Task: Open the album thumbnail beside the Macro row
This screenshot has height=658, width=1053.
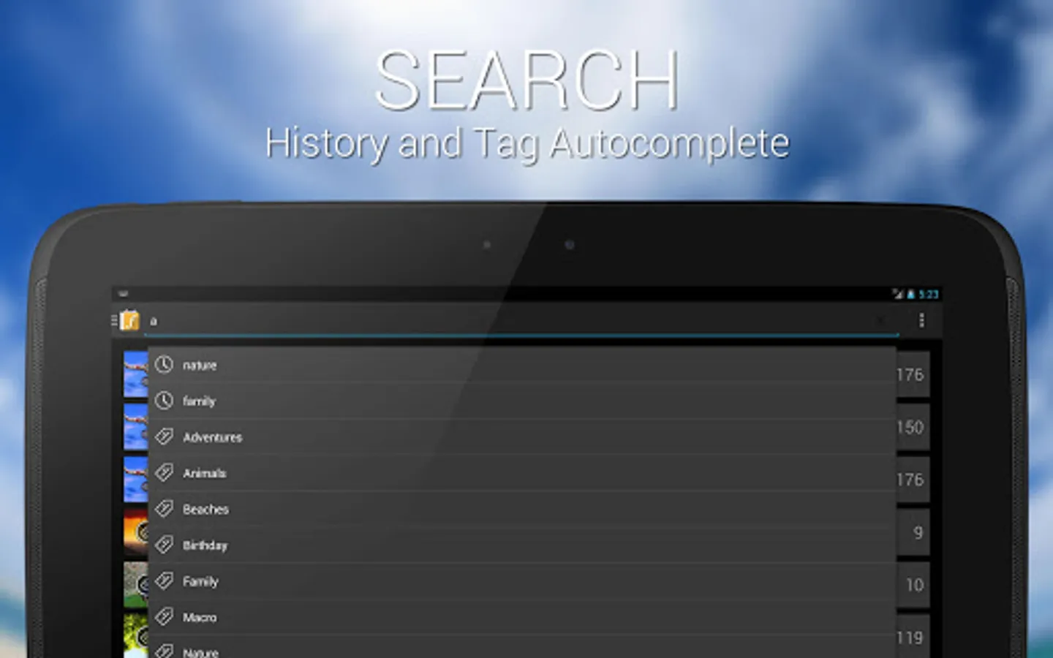Action: point(136,635)
